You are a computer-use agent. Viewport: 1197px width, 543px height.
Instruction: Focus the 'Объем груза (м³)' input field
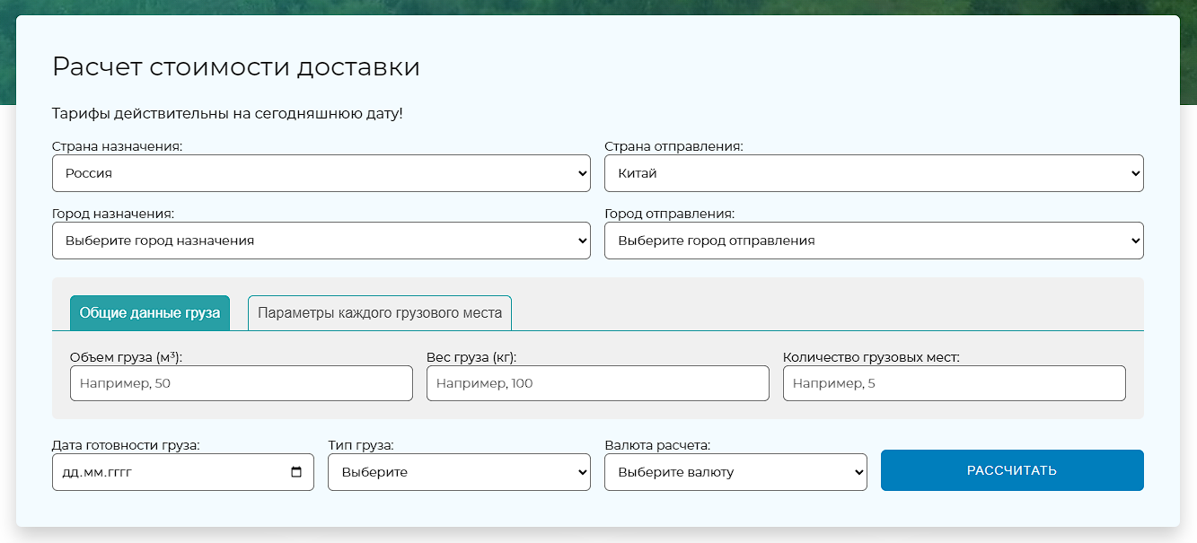tap(241, 383)
